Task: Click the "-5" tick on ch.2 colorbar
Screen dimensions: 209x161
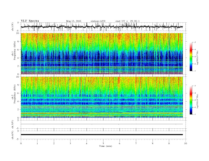Action: click(194, 100)
